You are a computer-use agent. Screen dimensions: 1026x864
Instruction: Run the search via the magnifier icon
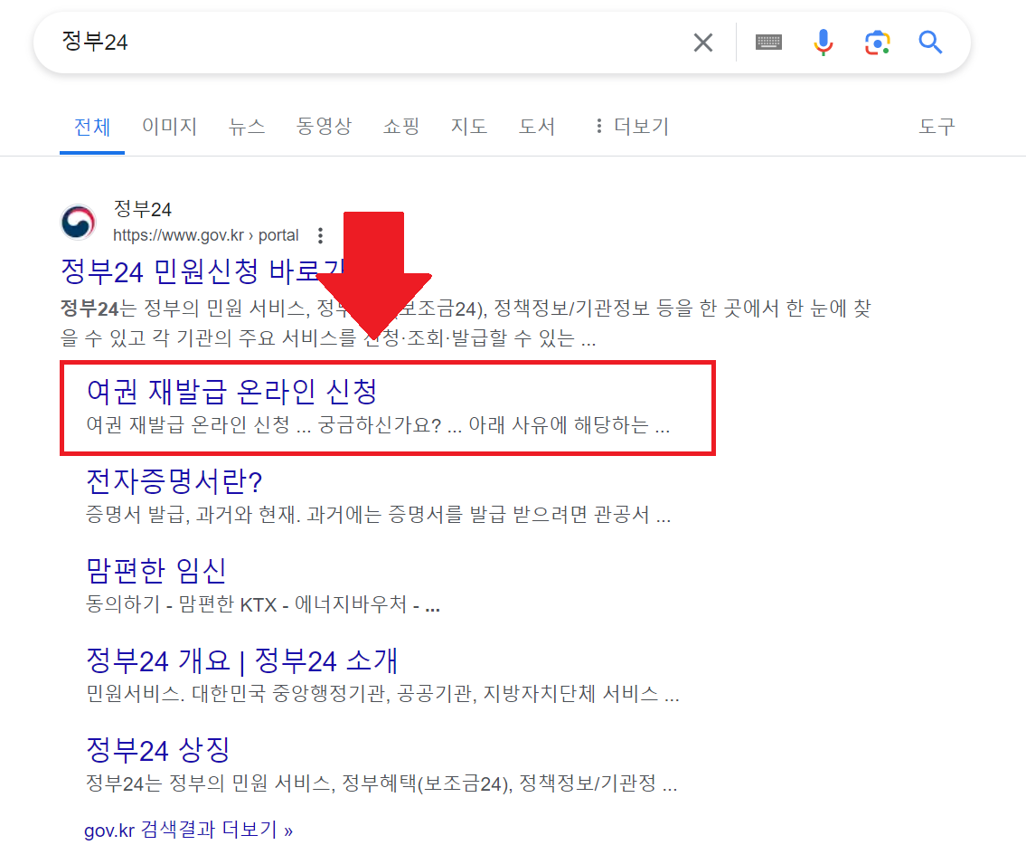[x=930, y=42]
